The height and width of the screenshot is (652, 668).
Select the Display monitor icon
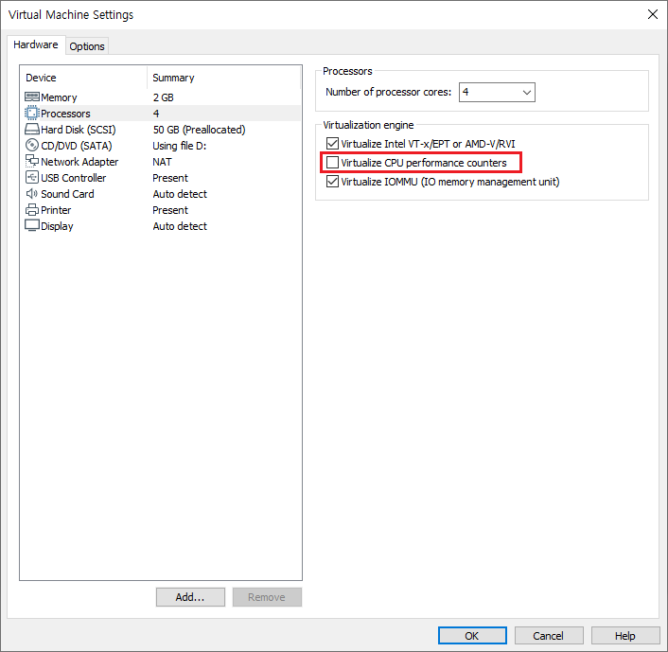32,226
